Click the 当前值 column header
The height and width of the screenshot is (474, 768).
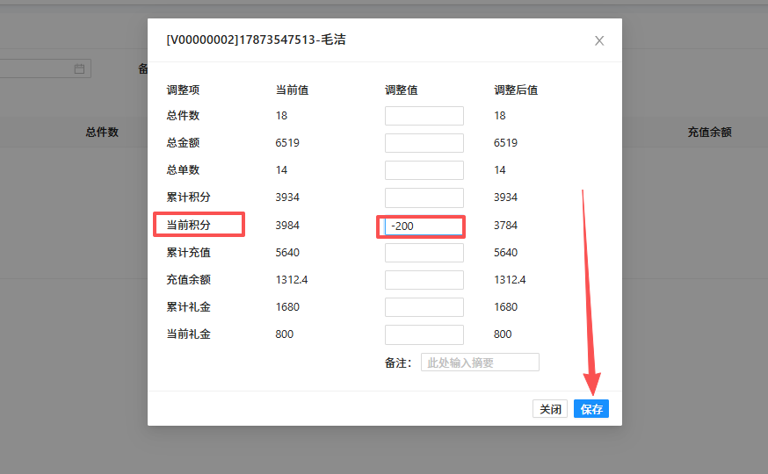point(292,90)
